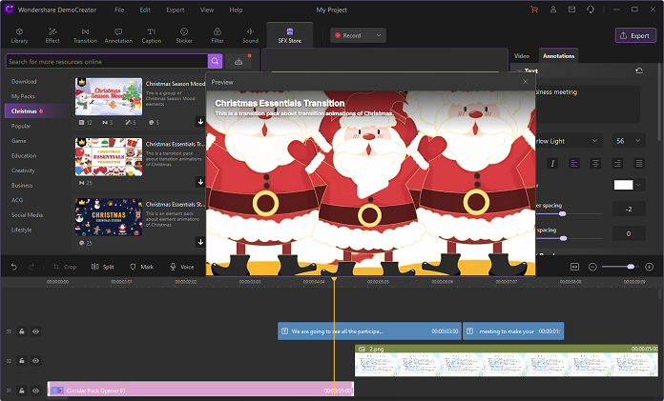Close the Preview window
Image resolution: width=664 pixels, height=401 pixels.
point(525,82)
